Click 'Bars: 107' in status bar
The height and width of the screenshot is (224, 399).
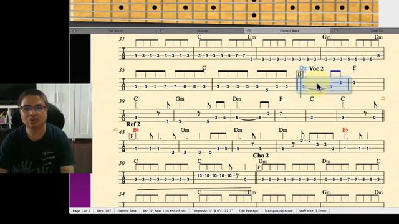click(x=104, y=211)
